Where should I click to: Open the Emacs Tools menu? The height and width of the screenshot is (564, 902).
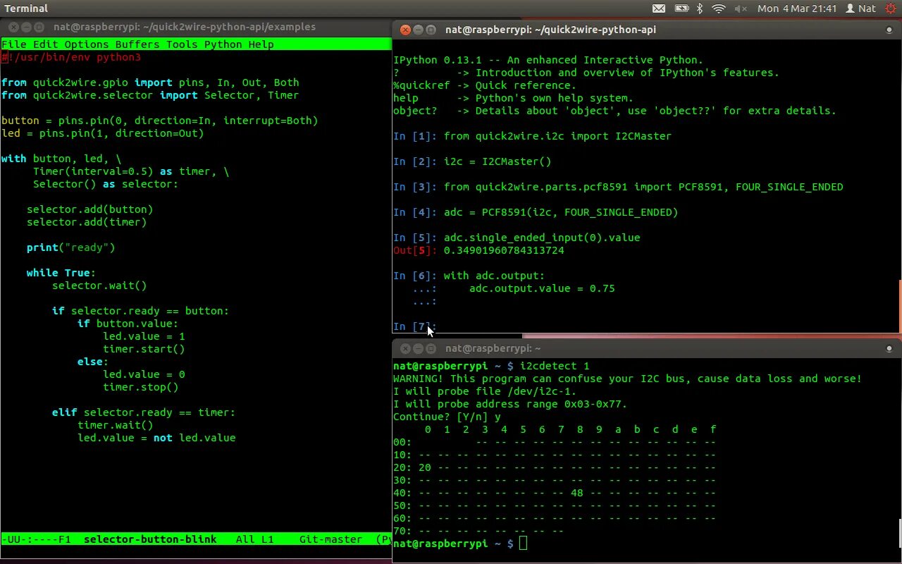pos(182,44)
